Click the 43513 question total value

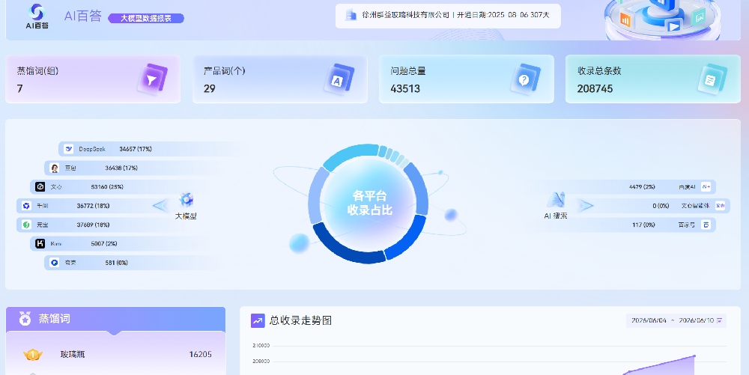pos(405,89)
